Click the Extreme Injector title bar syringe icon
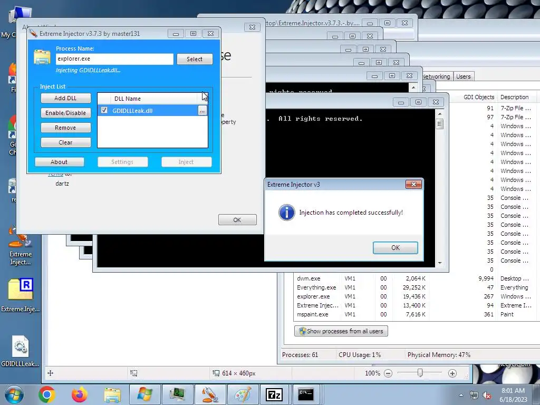This screenshot has width=540, height=405. click(33, 33)
